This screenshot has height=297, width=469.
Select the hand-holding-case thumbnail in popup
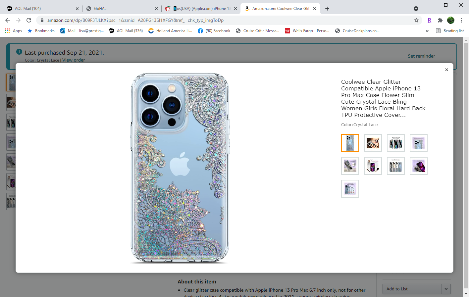coord(373,143)
